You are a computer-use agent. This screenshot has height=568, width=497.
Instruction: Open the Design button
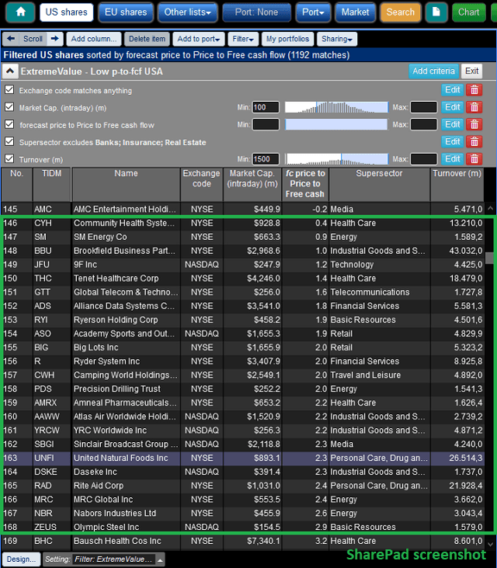[21, 559]
